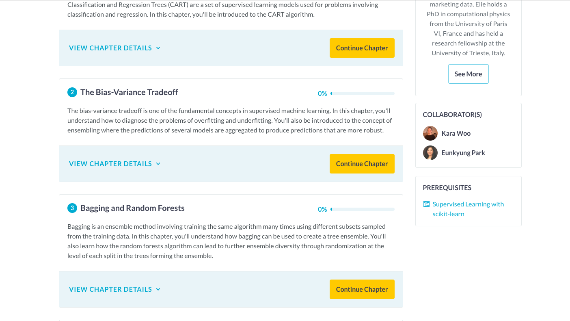Expand View Chapter Details for Bagging chapter
Image resolution: width=570 pixels, height=321 pixels.
[114, 289]
